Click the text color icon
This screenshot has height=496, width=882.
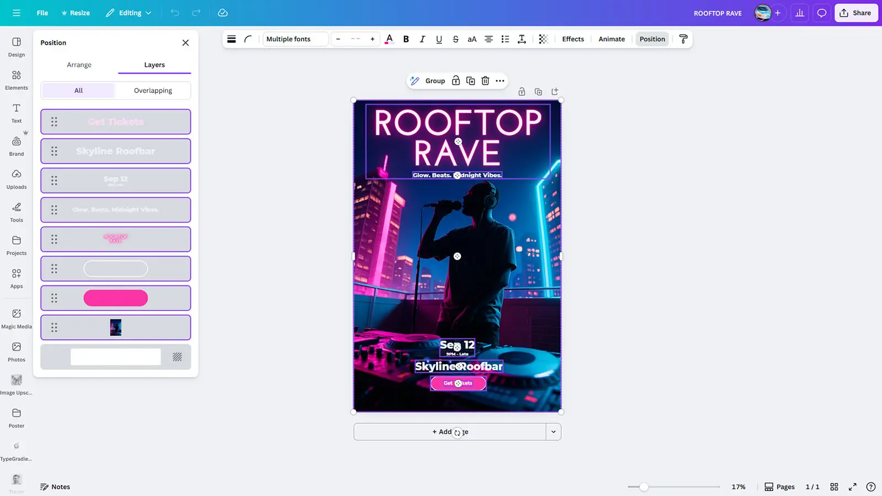pos(389,39)
